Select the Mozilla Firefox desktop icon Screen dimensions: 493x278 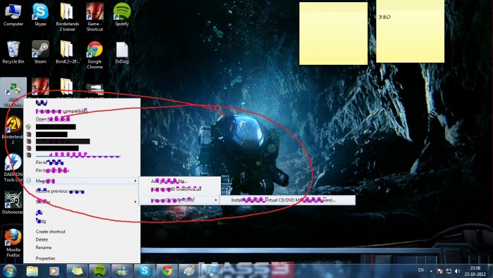click(x=13, y=243)
